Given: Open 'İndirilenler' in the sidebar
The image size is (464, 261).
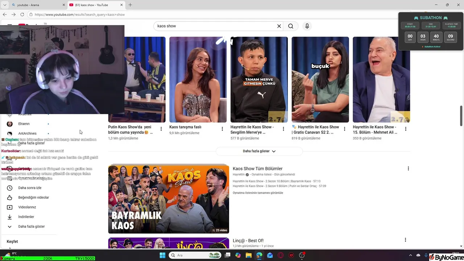Looking at the screenshot, I should [x=26, y=217].
